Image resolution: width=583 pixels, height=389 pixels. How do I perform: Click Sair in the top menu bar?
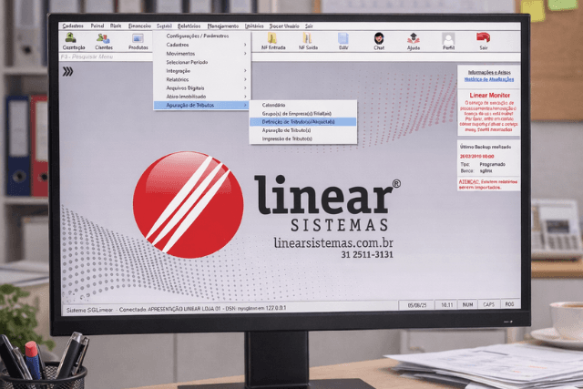tap(309, 26)
